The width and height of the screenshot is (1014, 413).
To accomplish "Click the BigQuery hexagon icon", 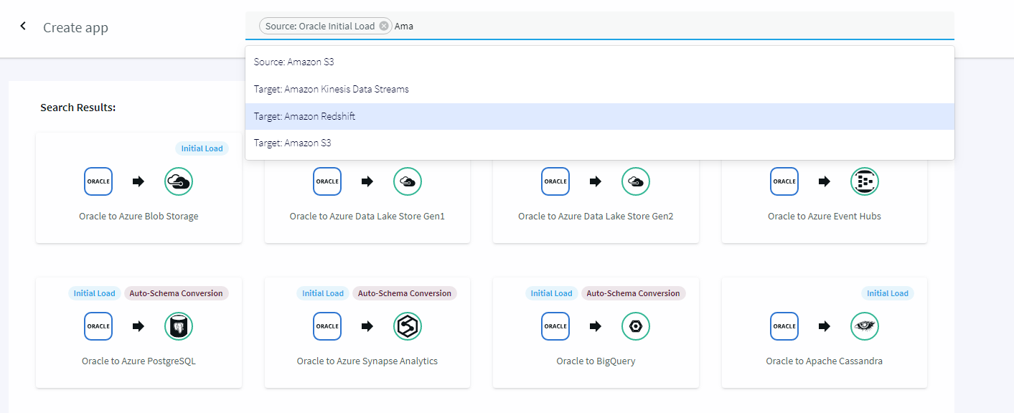I will coord(636,326).
